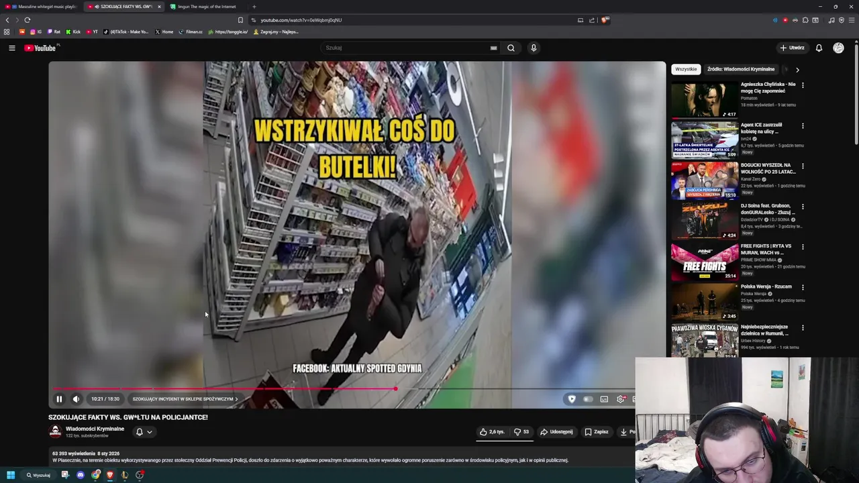This screenshot has width=859, height=483.
Task: Open more options for FREE FIGHTS video
Action: click(x=803, y=247)
